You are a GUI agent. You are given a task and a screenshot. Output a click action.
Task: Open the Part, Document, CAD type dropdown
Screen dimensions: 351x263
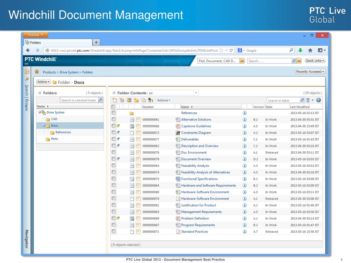(242, 61)
